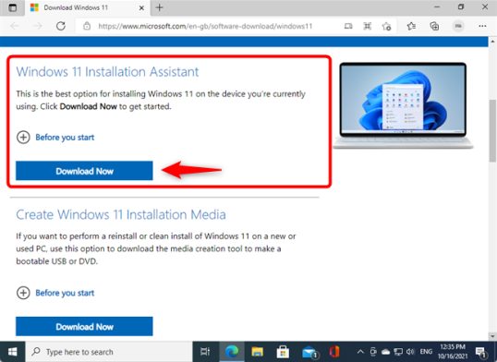Click the page vertical scrollbar thumb
497x362 pixels.
click(x=493, y=130)
